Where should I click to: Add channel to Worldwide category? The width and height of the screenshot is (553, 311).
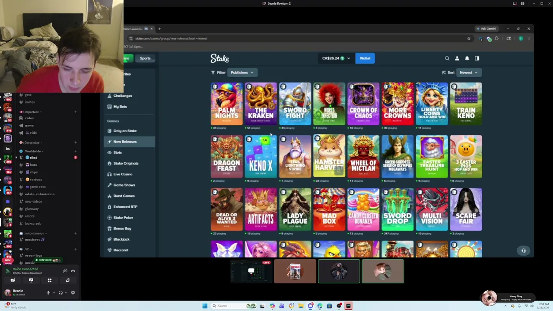[x=75, y=151]
